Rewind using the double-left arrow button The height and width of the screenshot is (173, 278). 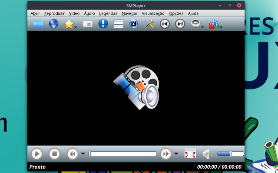coord(73,154)
